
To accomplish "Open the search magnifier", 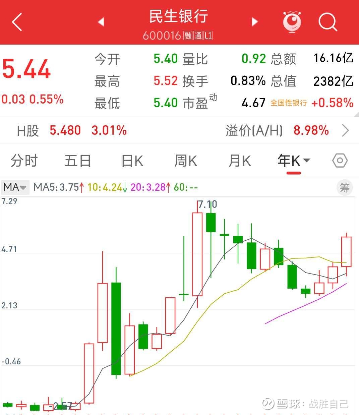I will click(x=327, y=22).
